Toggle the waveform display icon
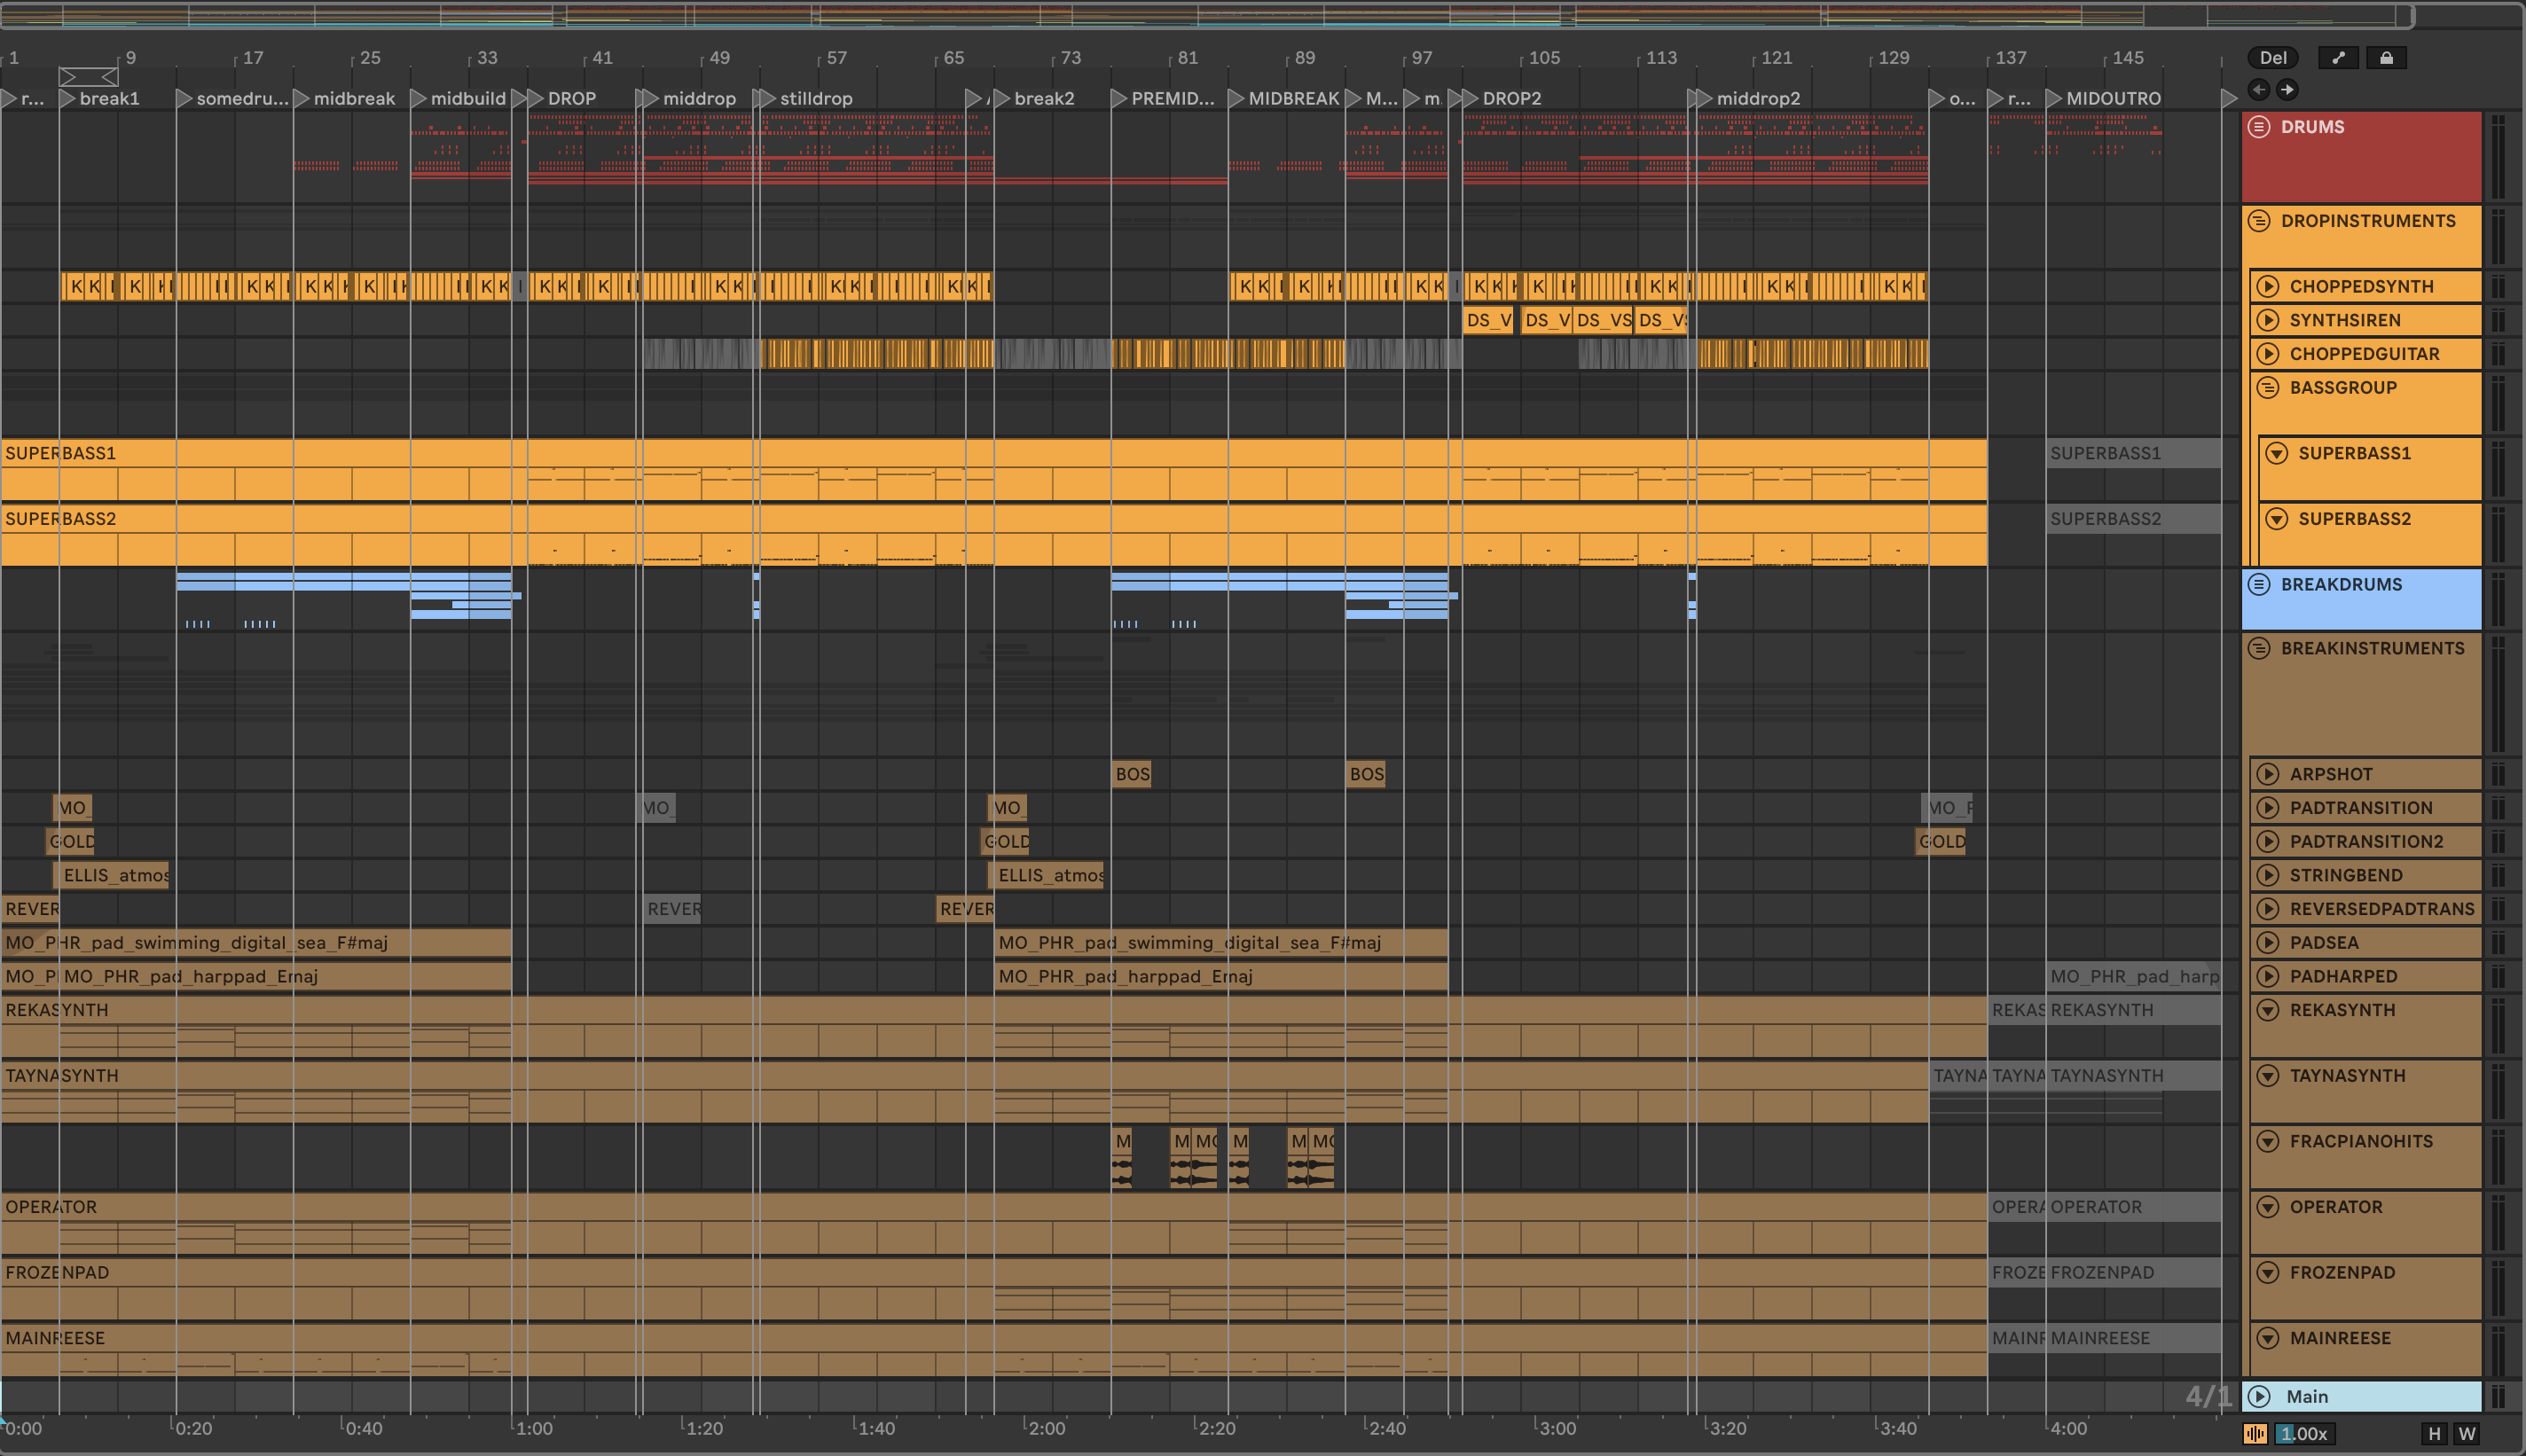This screenshot has width=2526, height=1456. (x=2255, y=1434)
